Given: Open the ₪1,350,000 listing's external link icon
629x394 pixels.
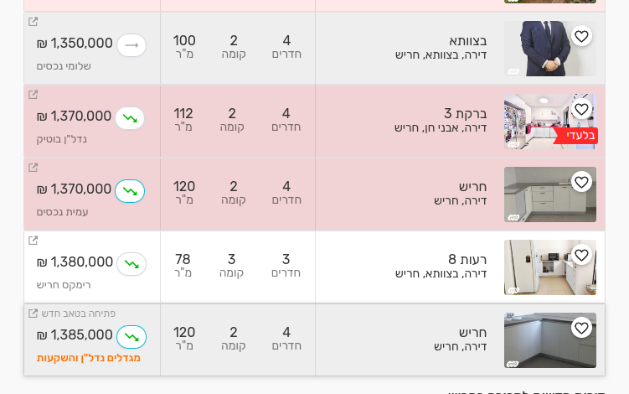Looking at the screenshot, I should pos(34,22).
